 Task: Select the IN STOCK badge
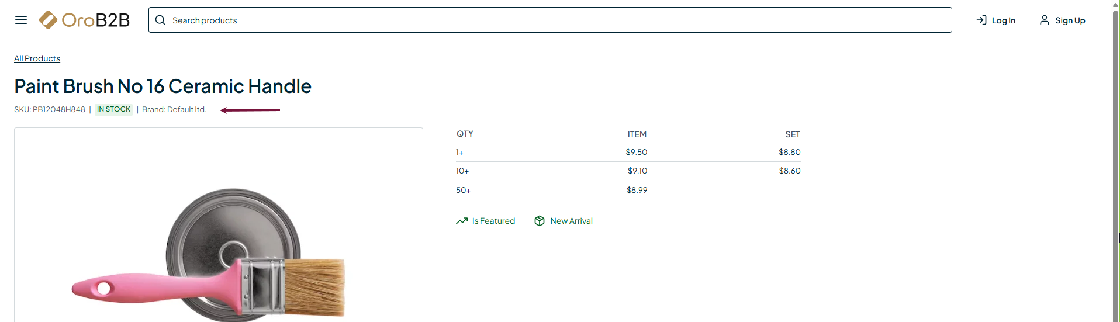(x=113, y=109)
